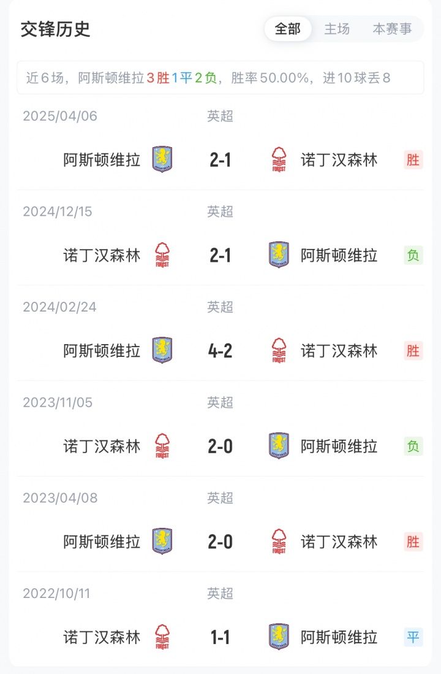The width and height of the screenshot is (441, 674).
Task: Click Nottingham Forest logo in 2024/12/15 match
Action: tap(162, 255)
